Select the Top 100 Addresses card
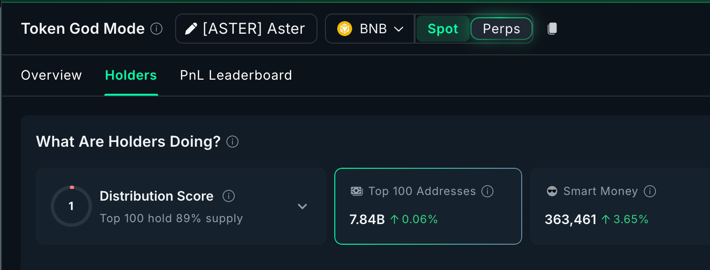This screenshot has width=710, height=270. click(x=428, y=206)
